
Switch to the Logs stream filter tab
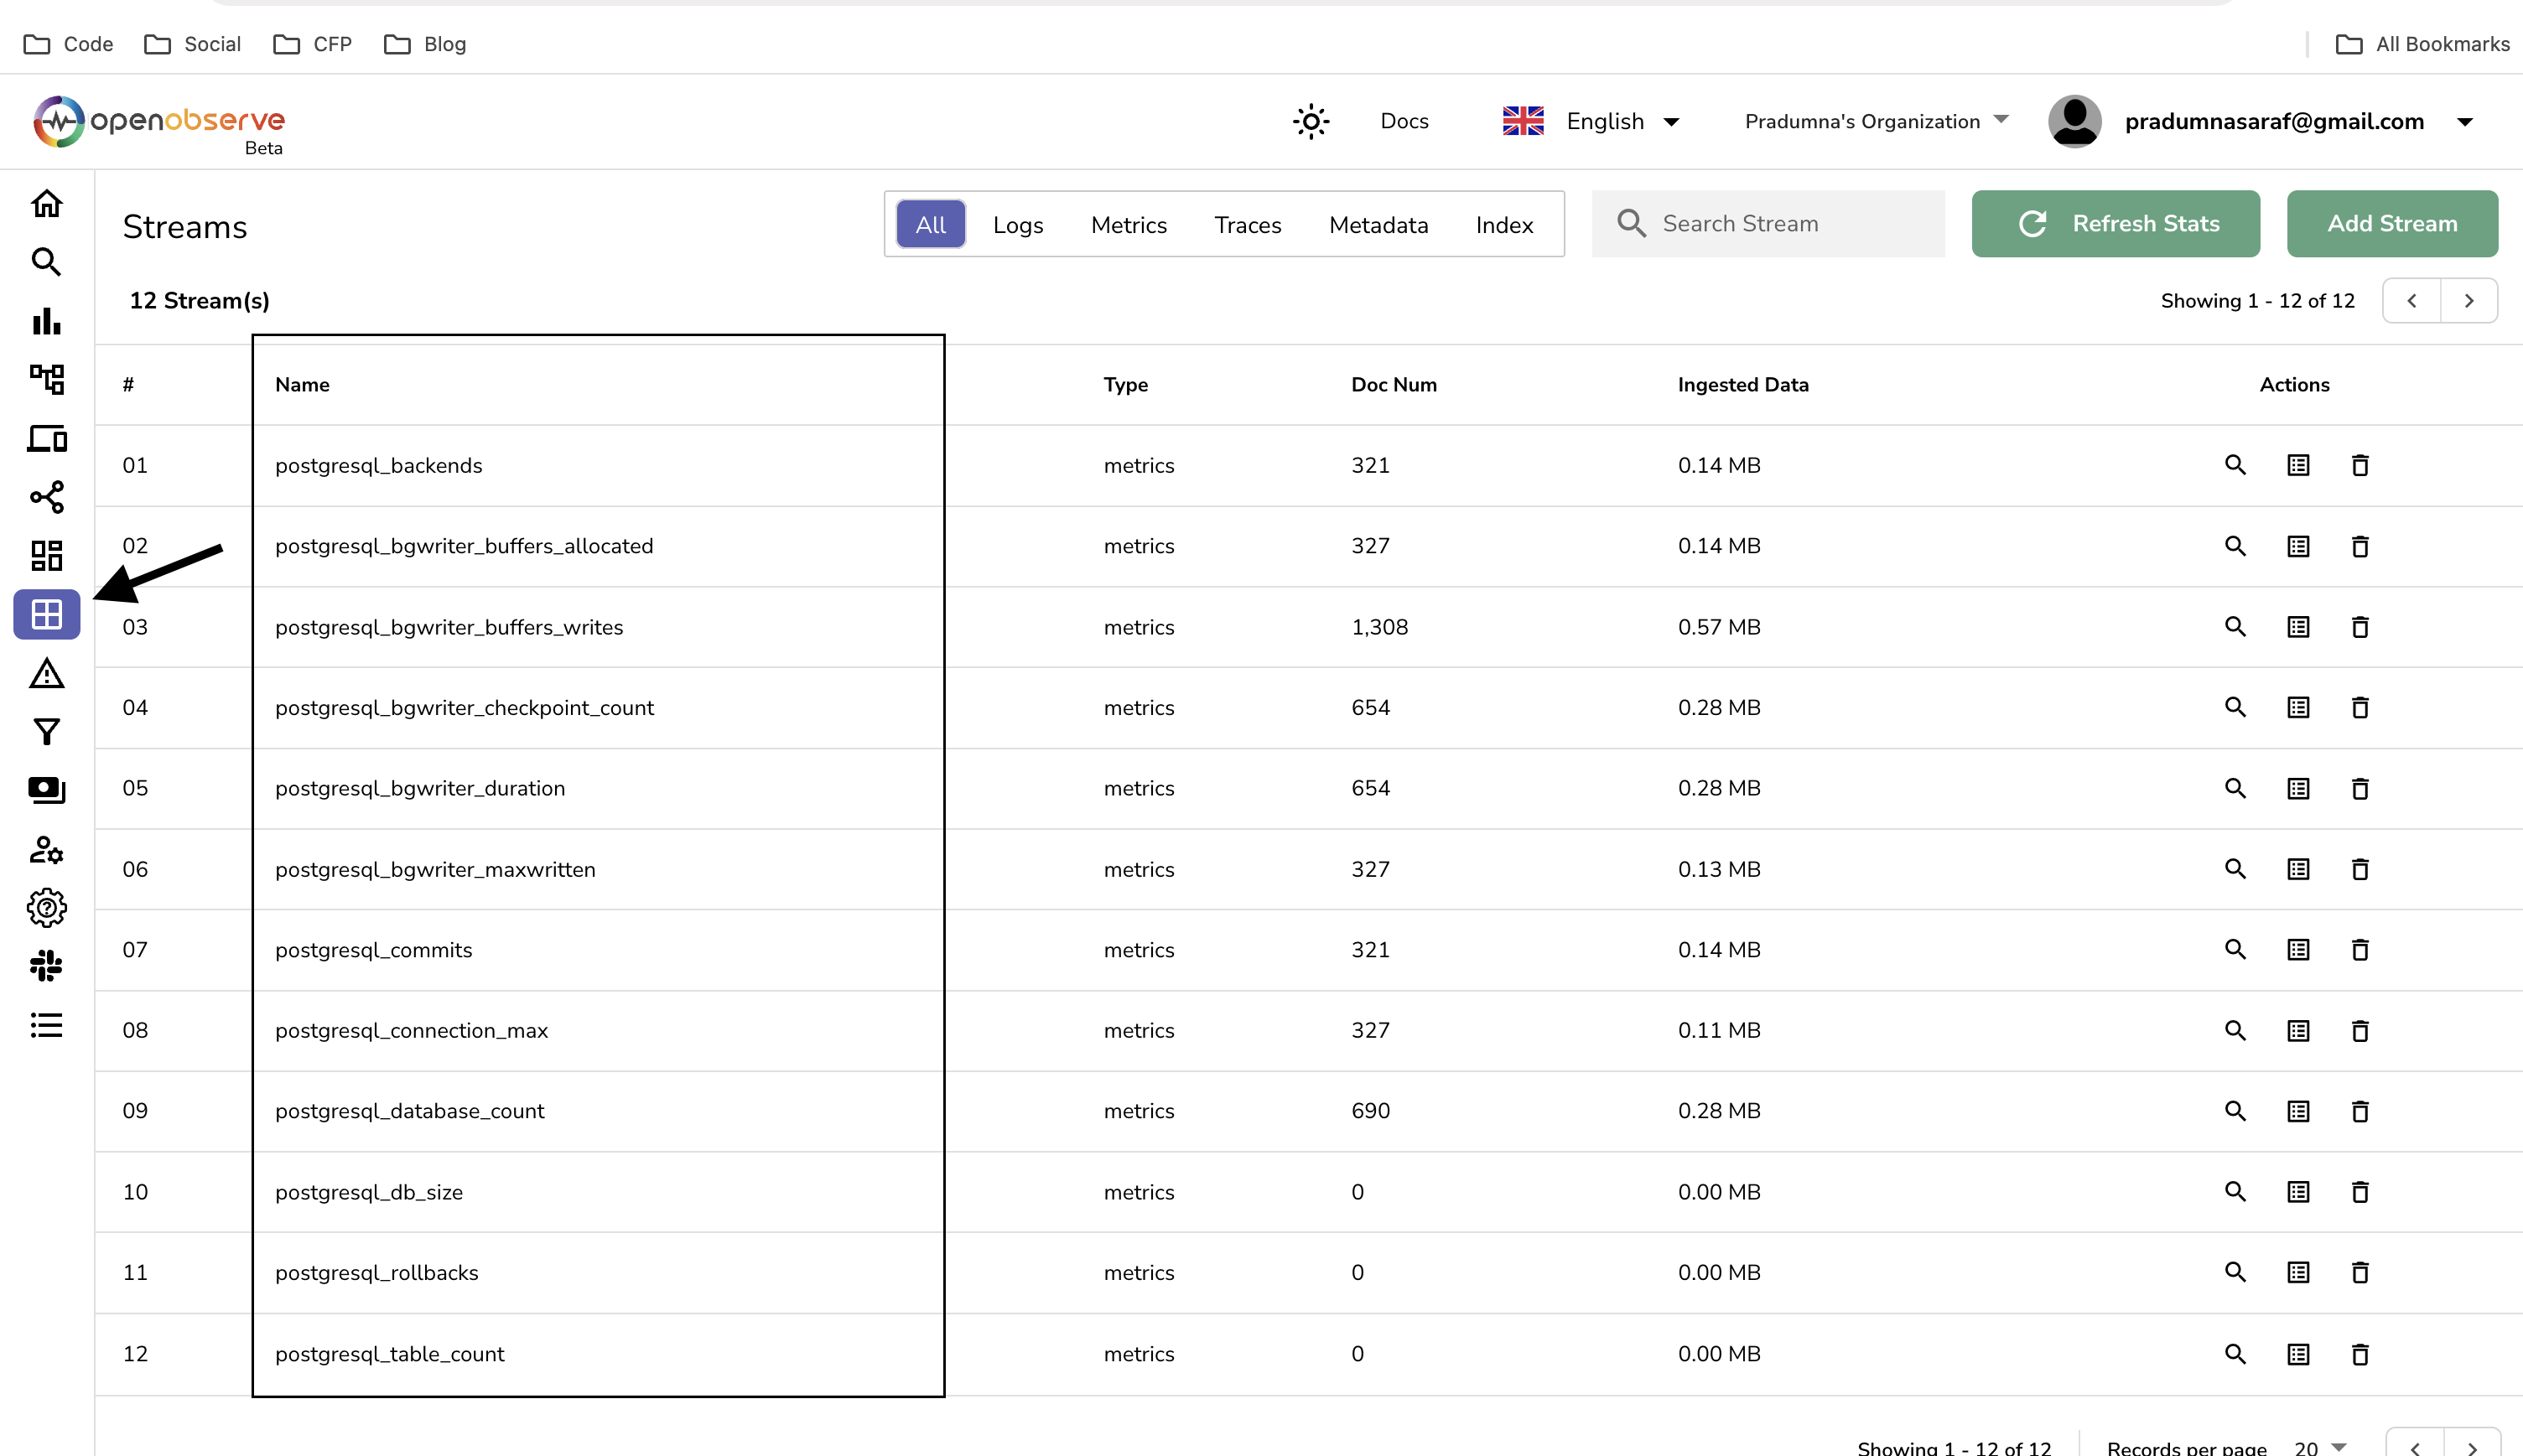click(1018, 225)
